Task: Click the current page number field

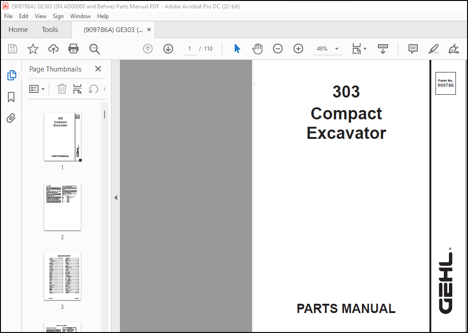Action: click(x=190, y=49)
